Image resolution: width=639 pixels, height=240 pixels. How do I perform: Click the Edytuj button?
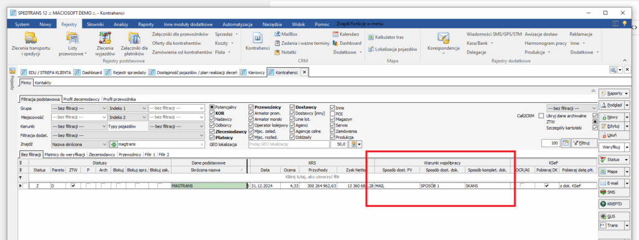[x=611, y=126]
